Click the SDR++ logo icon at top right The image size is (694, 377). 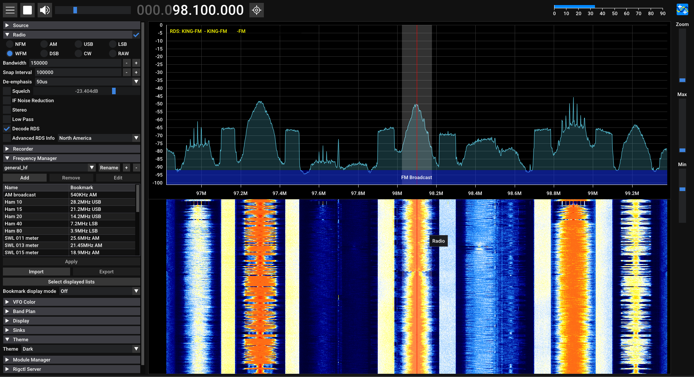(682, 9)
